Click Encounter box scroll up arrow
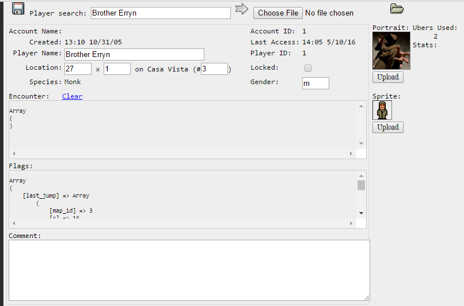Screen dimensions: 464x306 (x=362, y=106)
